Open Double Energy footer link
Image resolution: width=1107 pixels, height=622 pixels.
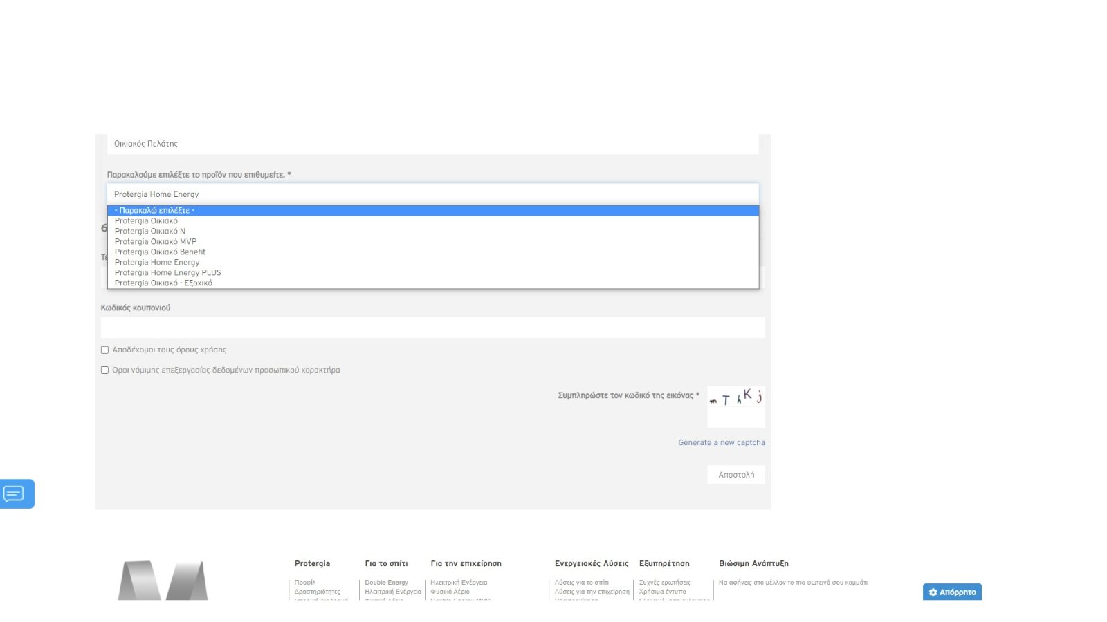(x=386, y=583)
